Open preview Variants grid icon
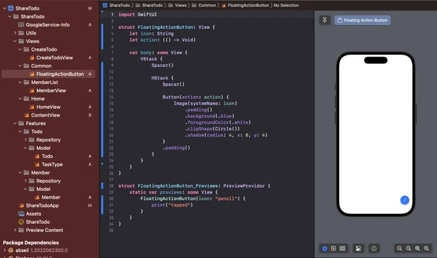Screen dimensions: 437x258 coord(343,248)
